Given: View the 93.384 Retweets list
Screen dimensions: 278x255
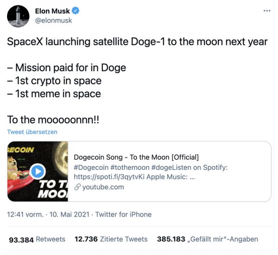Looking at the screenshot, I should pyautogui.click(x=37, y=239).
